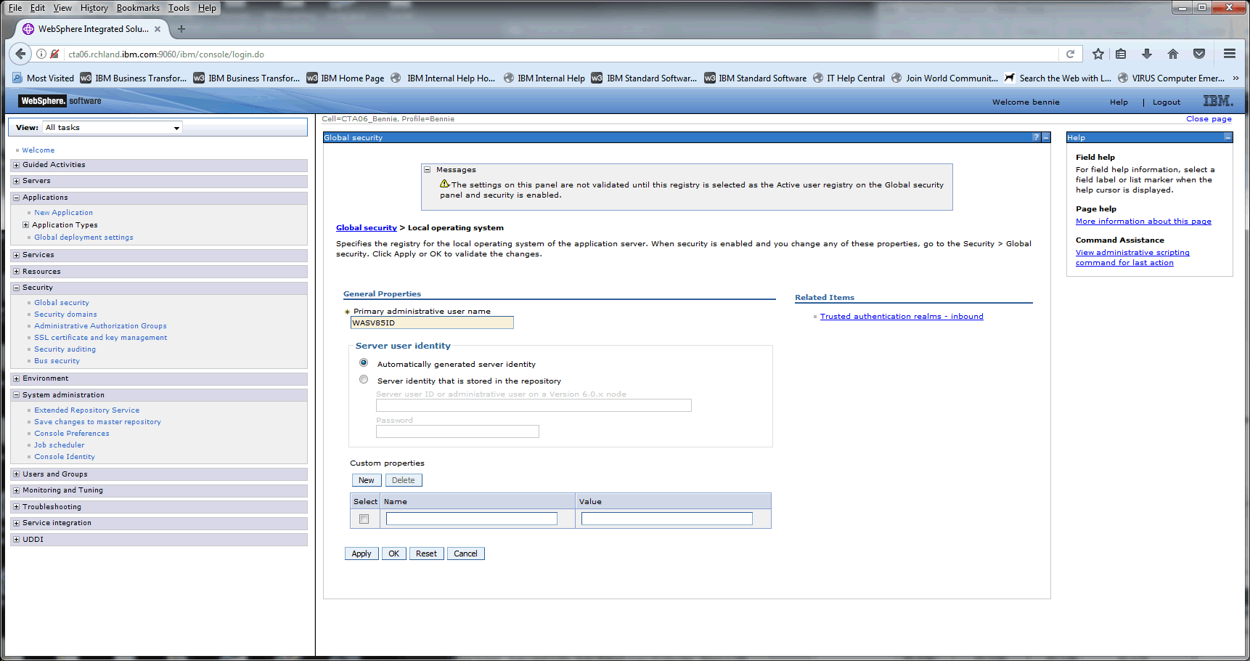The height and width of the screenshot is (661, 1250).
Task: Collapse the Security section
Action: (16, 288)
